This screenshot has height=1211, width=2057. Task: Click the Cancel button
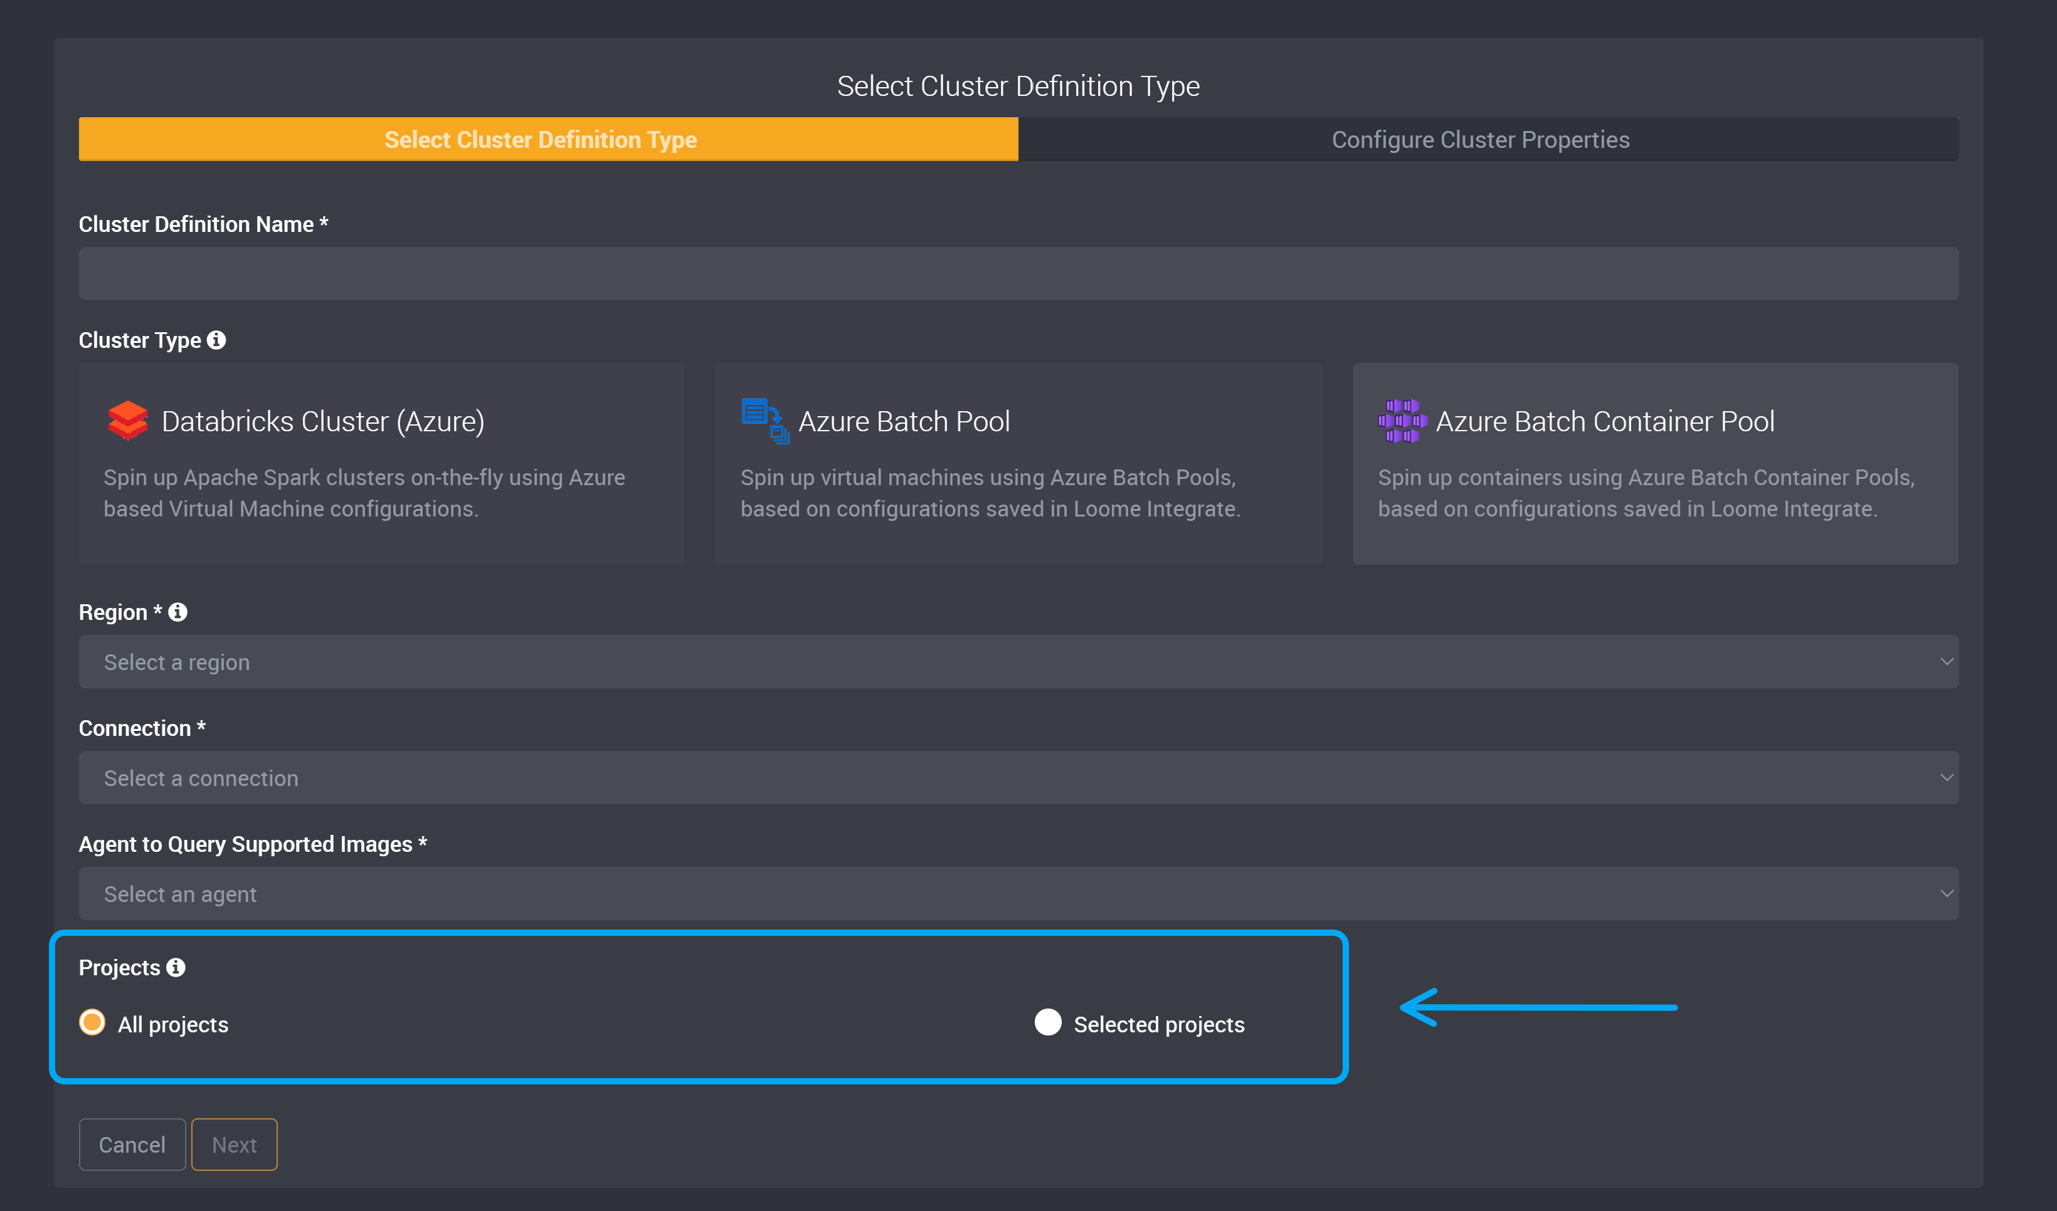132,1144
